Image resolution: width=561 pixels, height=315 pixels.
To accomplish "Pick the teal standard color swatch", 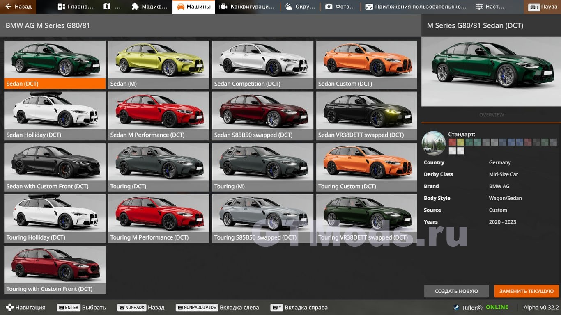I will tap(478, 142).
